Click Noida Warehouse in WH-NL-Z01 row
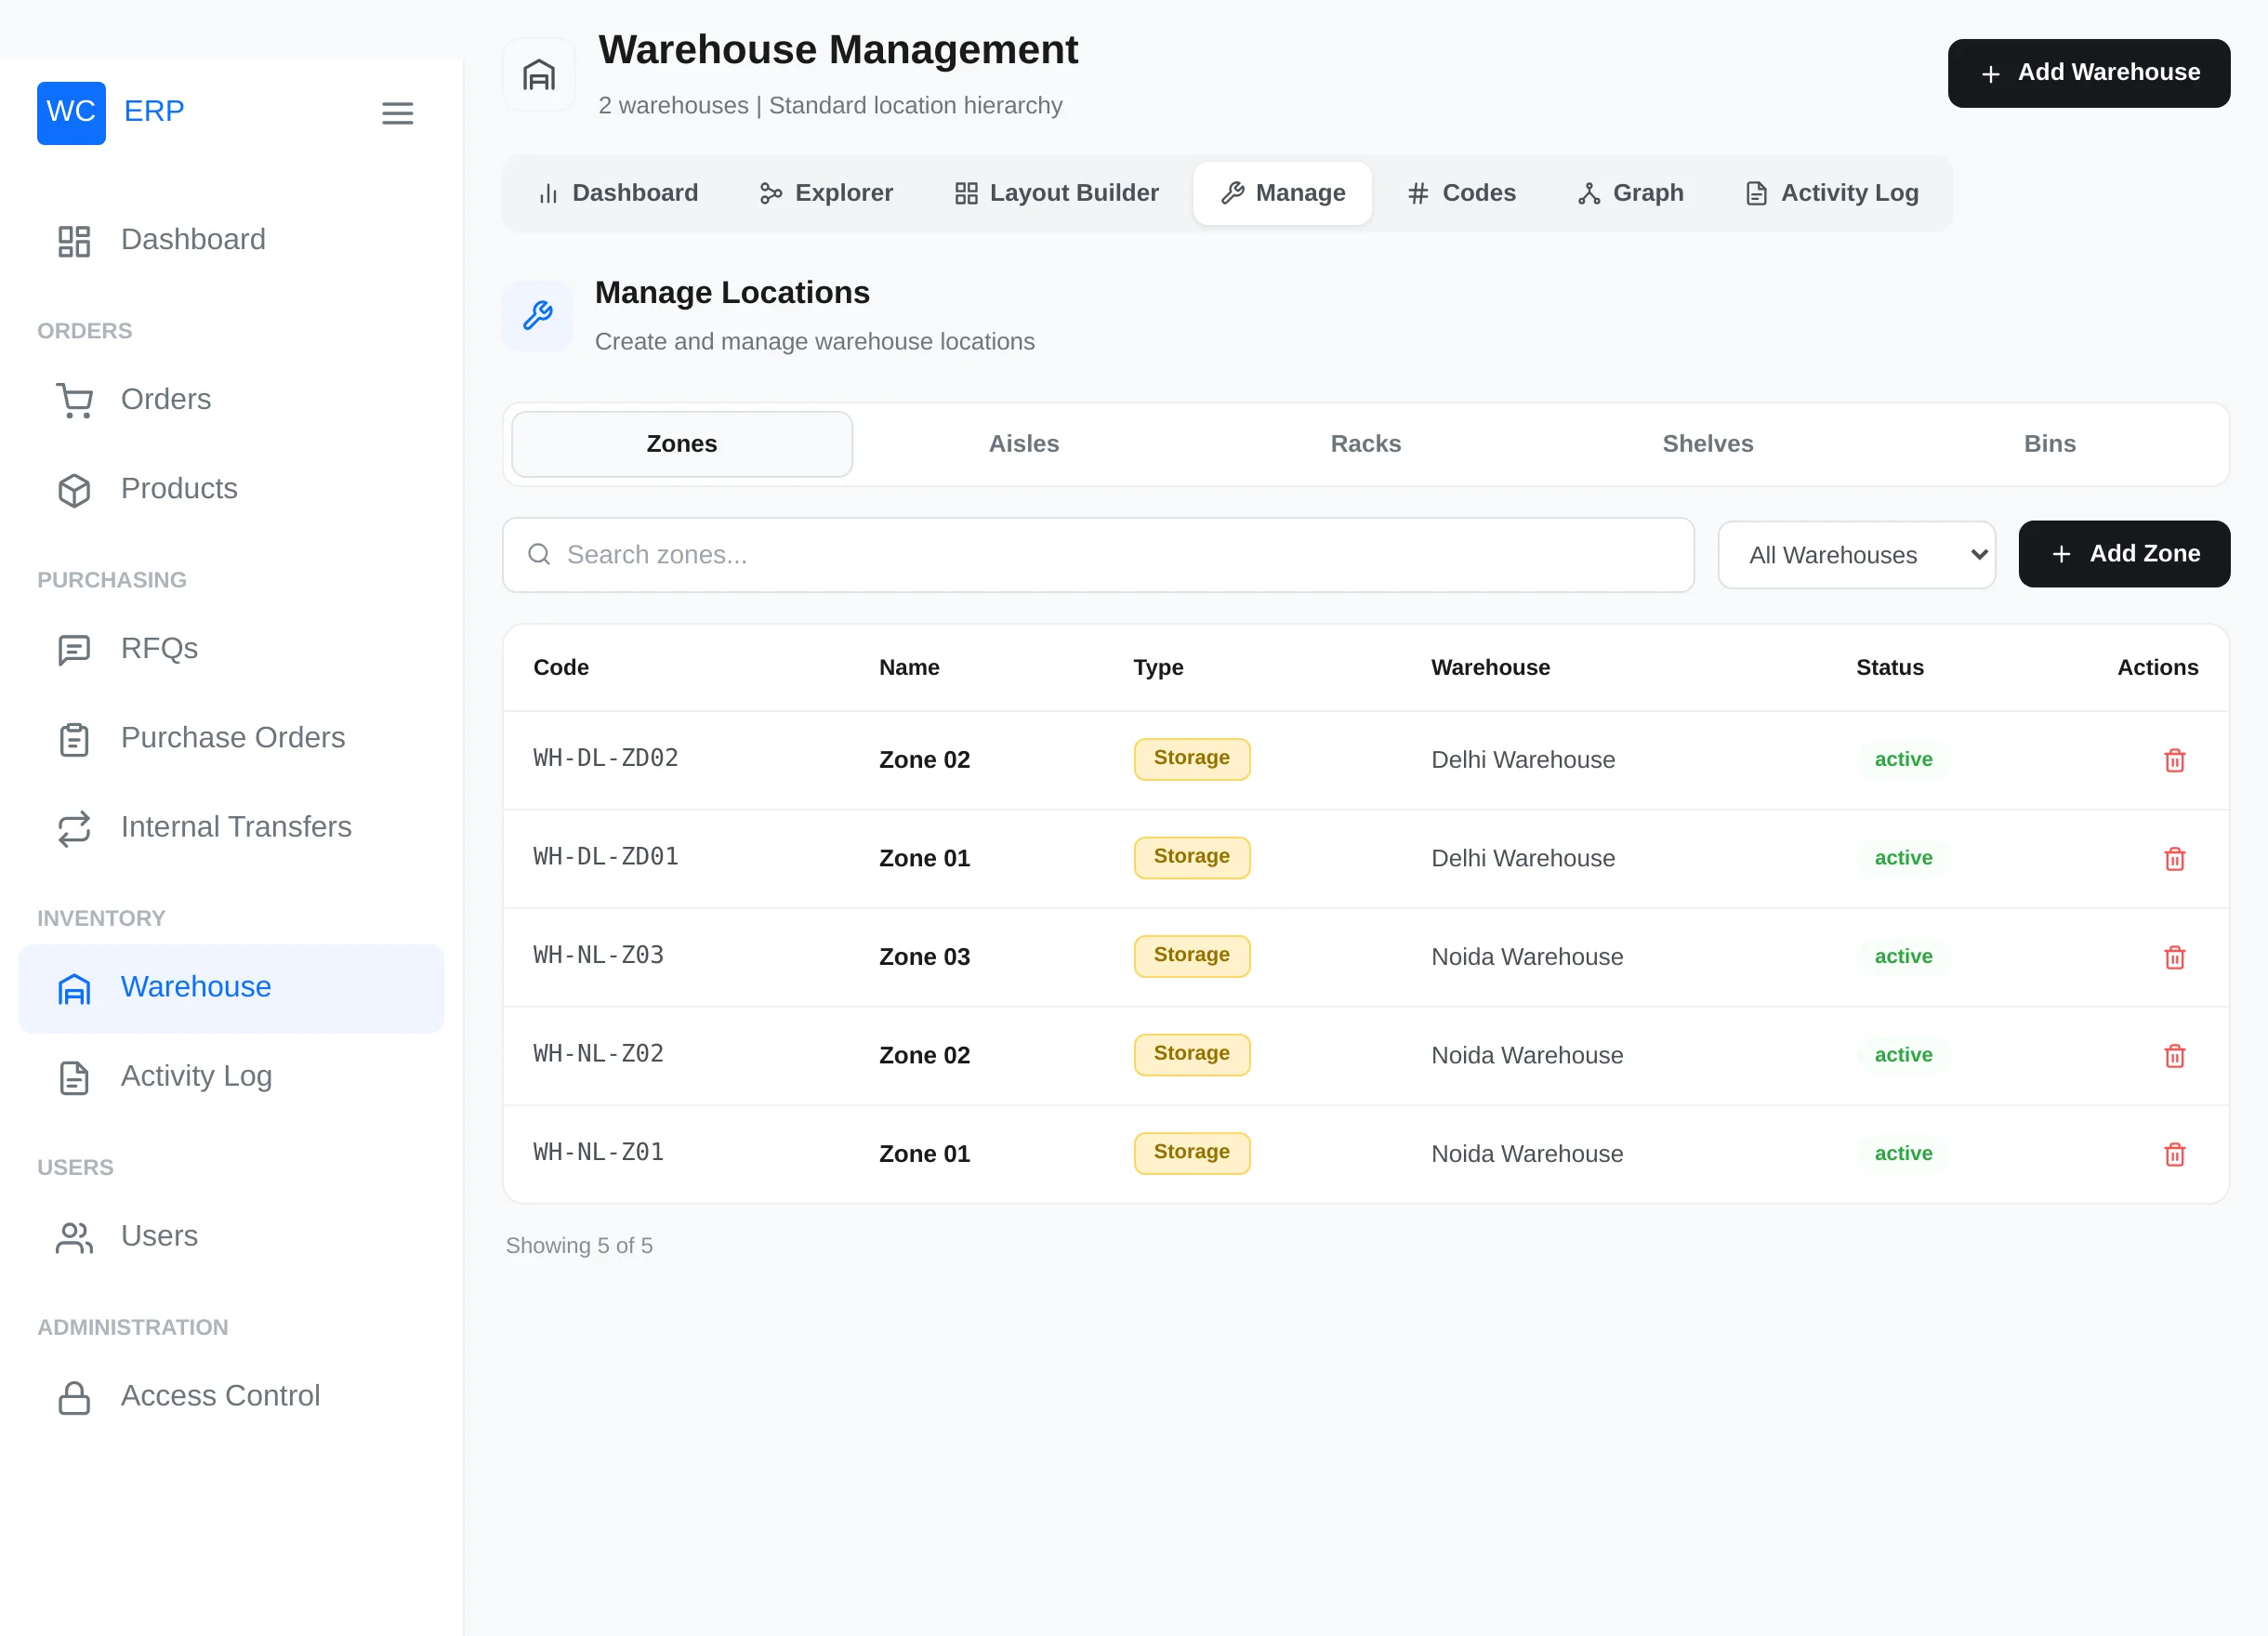The width and height of the screenshot is (2268, 1636). click(1526, 1154)
